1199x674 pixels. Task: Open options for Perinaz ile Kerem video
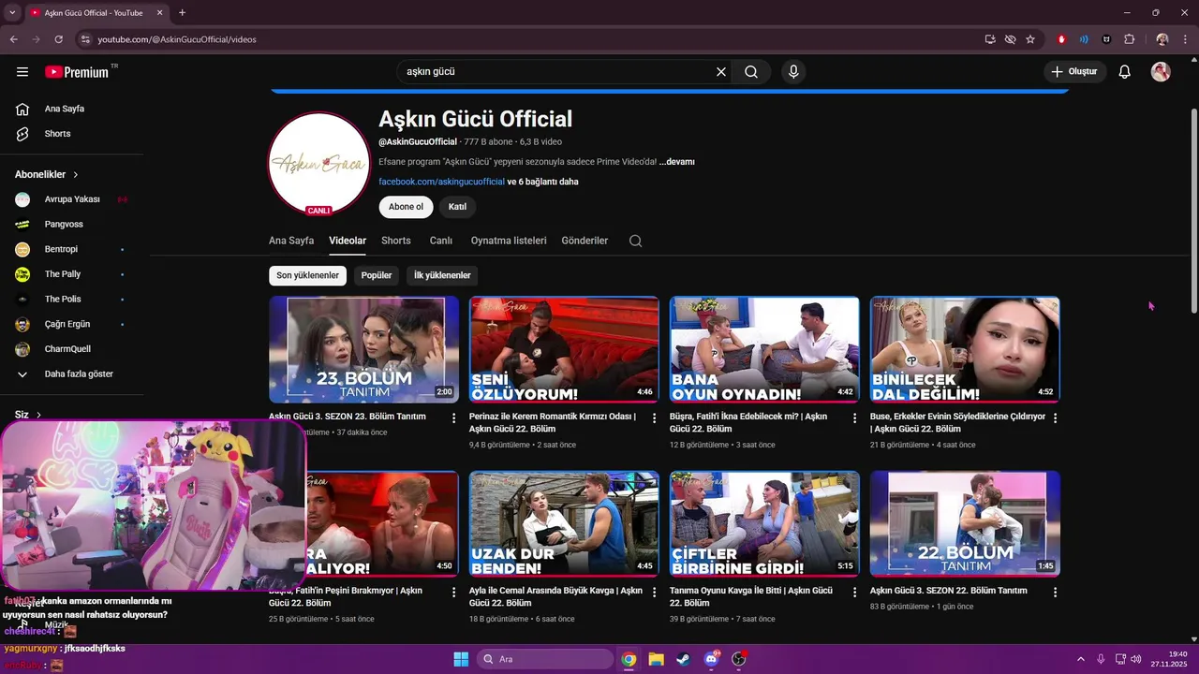tap(654, 418)
